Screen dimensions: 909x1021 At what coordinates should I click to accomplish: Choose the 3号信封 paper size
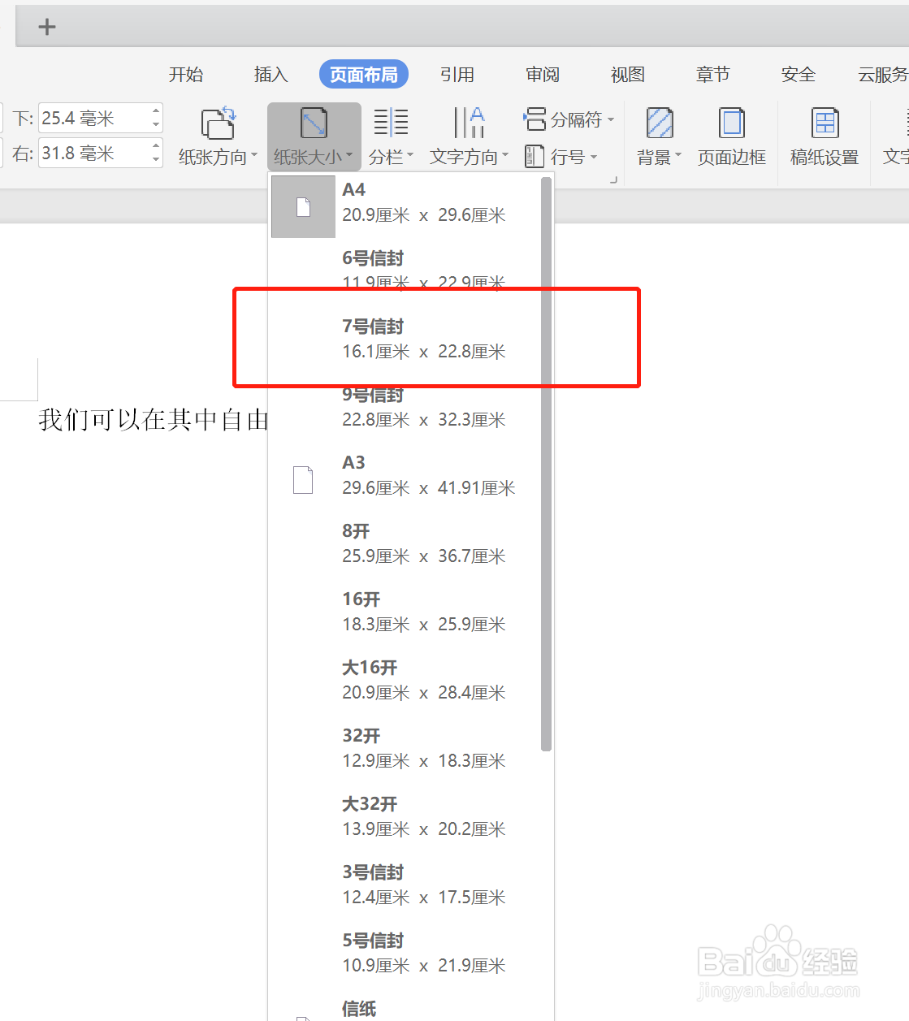406,885
